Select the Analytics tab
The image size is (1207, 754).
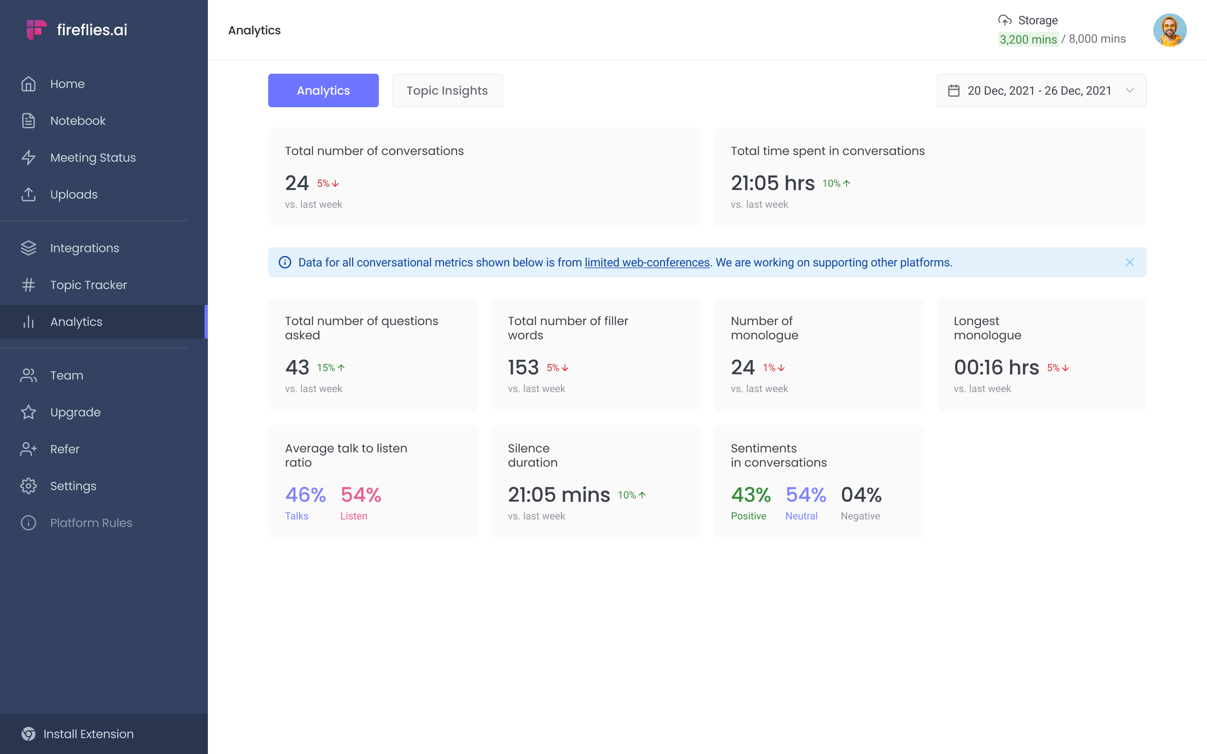coord(323,90)
